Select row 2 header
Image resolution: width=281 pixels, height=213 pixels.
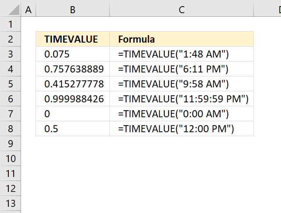11,39
